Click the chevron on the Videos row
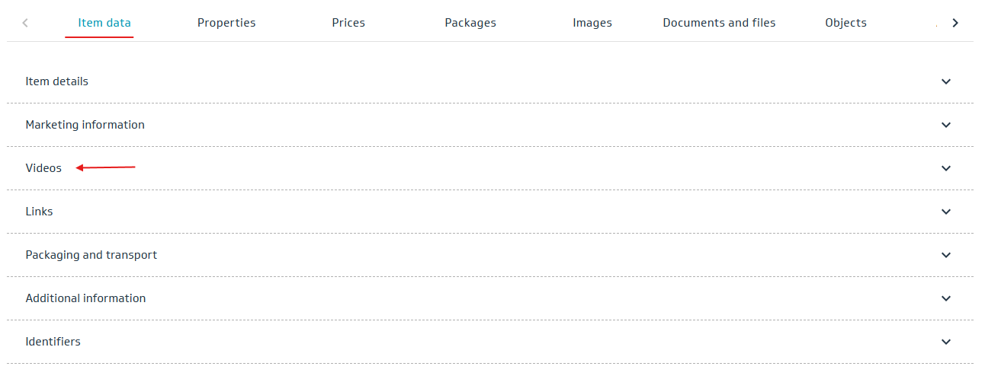985x379 pixels. [946, 168]
